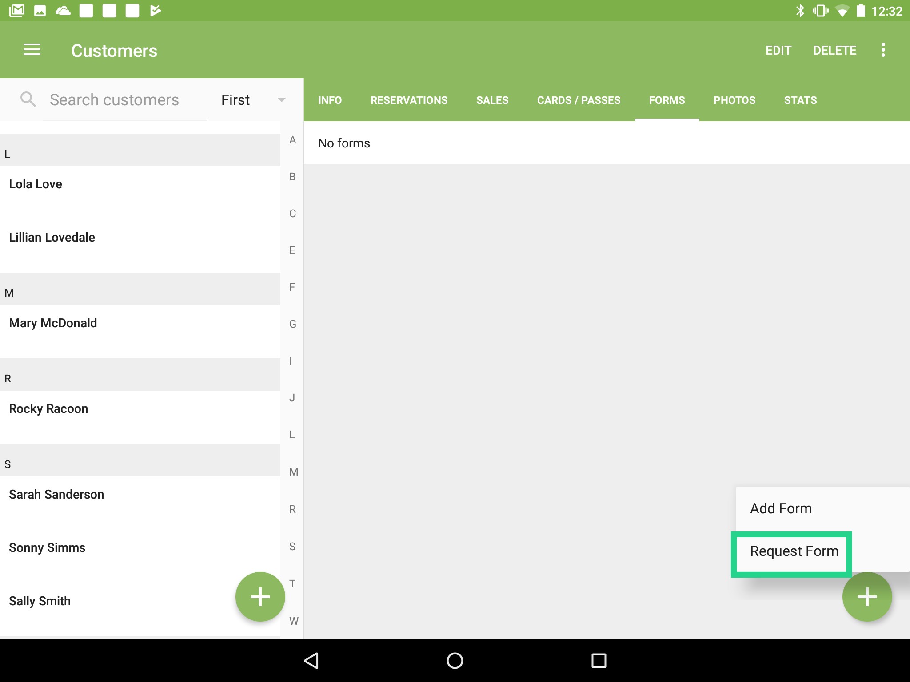Screen dimensions: 910x682
Task: Click the search magnifier icon
Action: 28,99
